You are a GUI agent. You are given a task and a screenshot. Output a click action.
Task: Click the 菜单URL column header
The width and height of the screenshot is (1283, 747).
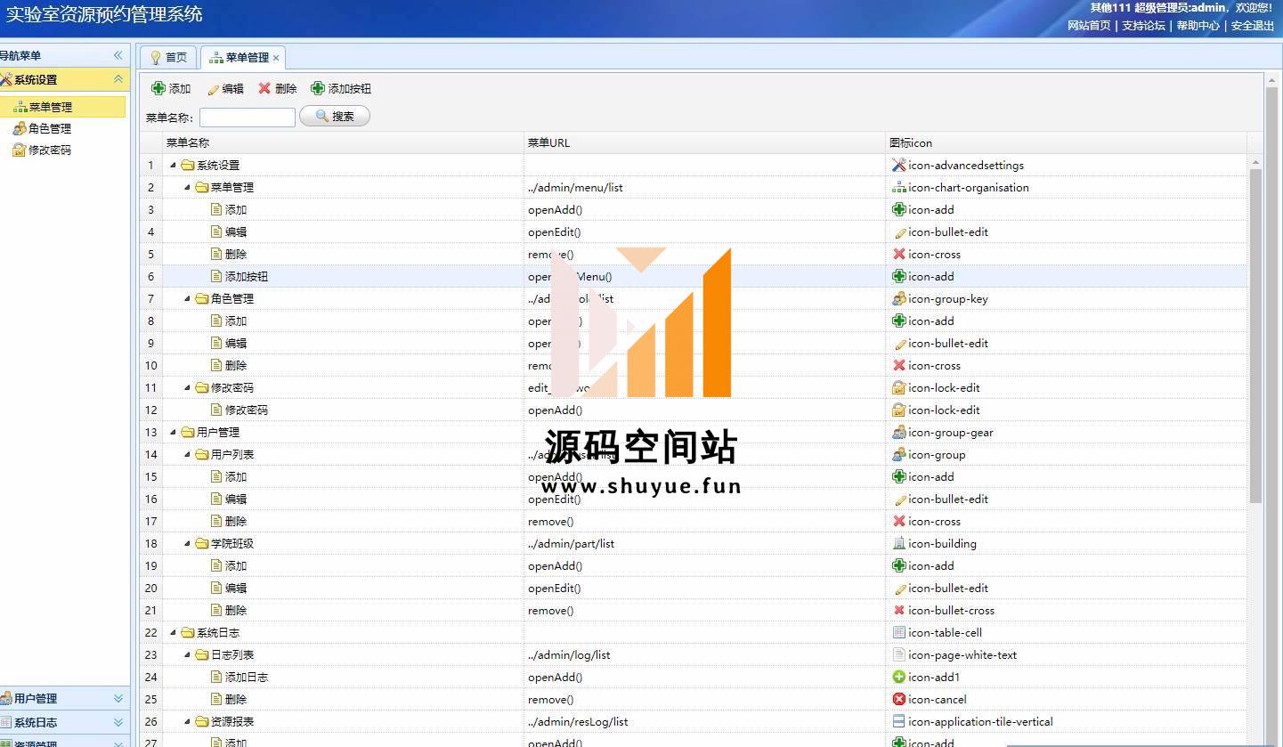(704, 142)
